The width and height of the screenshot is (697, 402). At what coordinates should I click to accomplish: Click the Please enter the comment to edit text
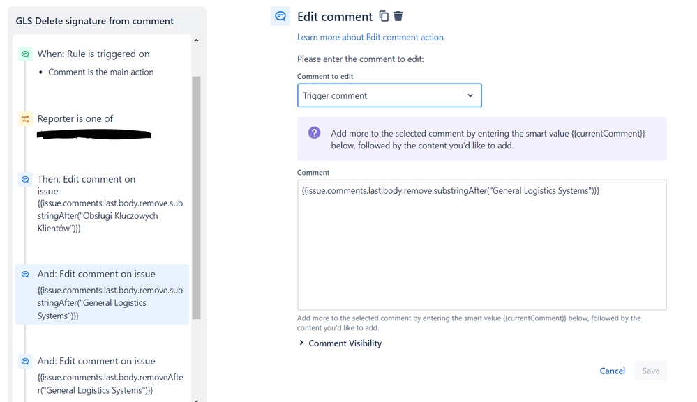(361, 59)
